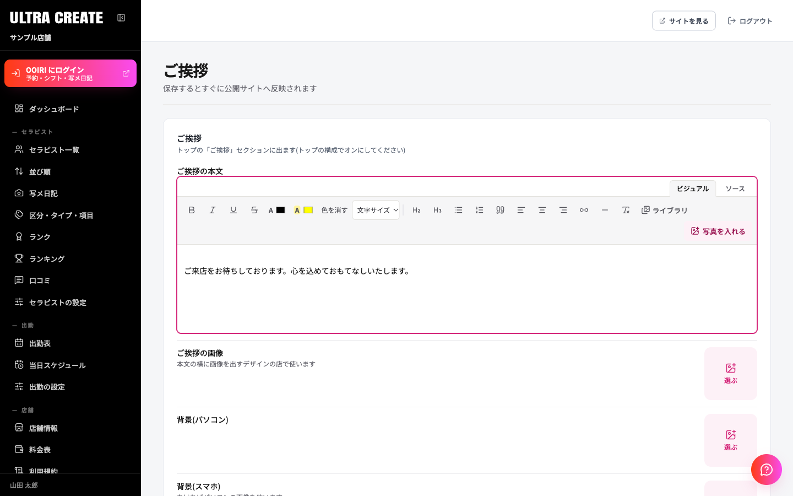This screenshot has height=496, width=793.
Task: Insert horizontal rule in editor
Action: pos(605,210)
